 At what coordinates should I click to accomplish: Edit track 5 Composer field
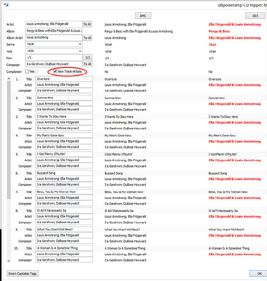pyautogui.click(x=64, y=166)
